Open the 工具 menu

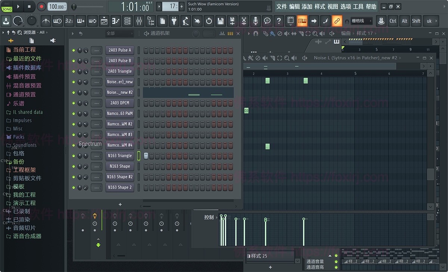[358, 6]
